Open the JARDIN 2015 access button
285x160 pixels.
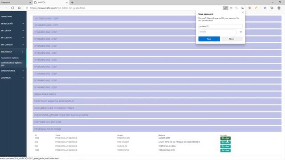pyautogui.click(x=225, y=138)
